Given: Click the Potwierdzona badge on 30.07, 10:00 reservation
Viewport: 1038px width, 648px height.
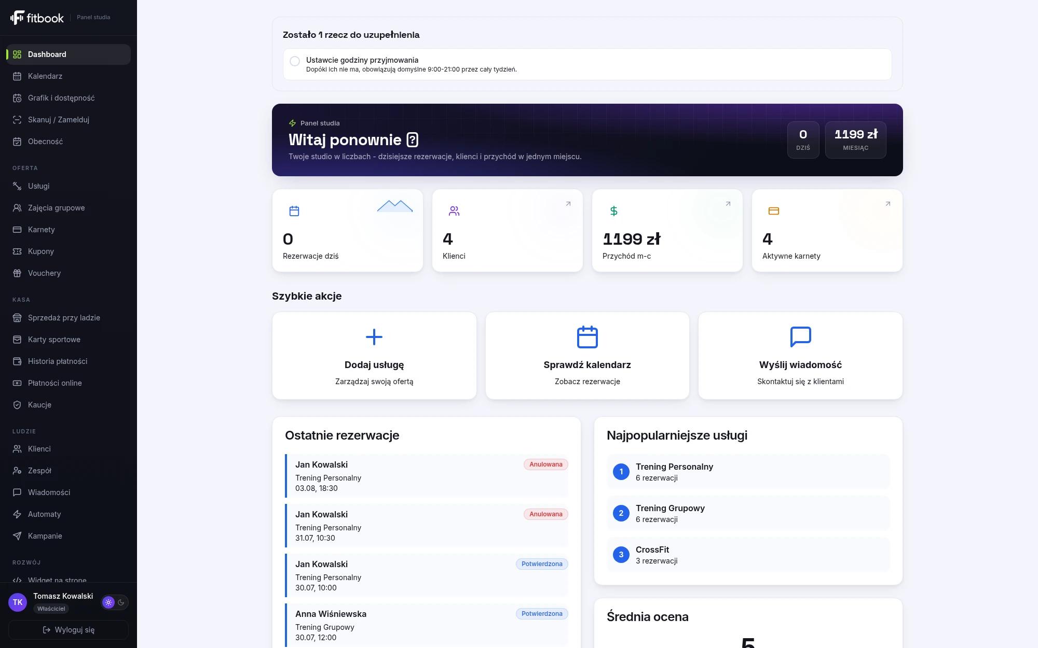Looking at the screenshot, I should 542,564.
